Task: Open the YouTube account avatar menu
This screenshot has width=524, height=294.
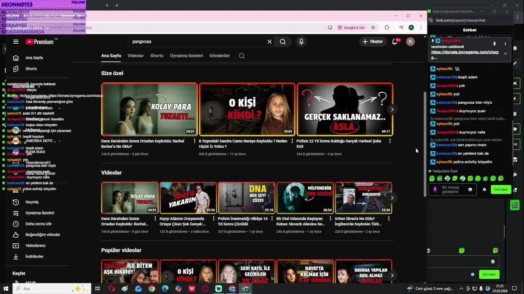Action: (x=410, y=42)
